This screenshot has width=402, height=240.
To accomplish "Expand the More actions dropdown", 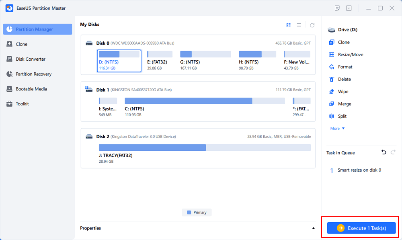I will [338, 129].
